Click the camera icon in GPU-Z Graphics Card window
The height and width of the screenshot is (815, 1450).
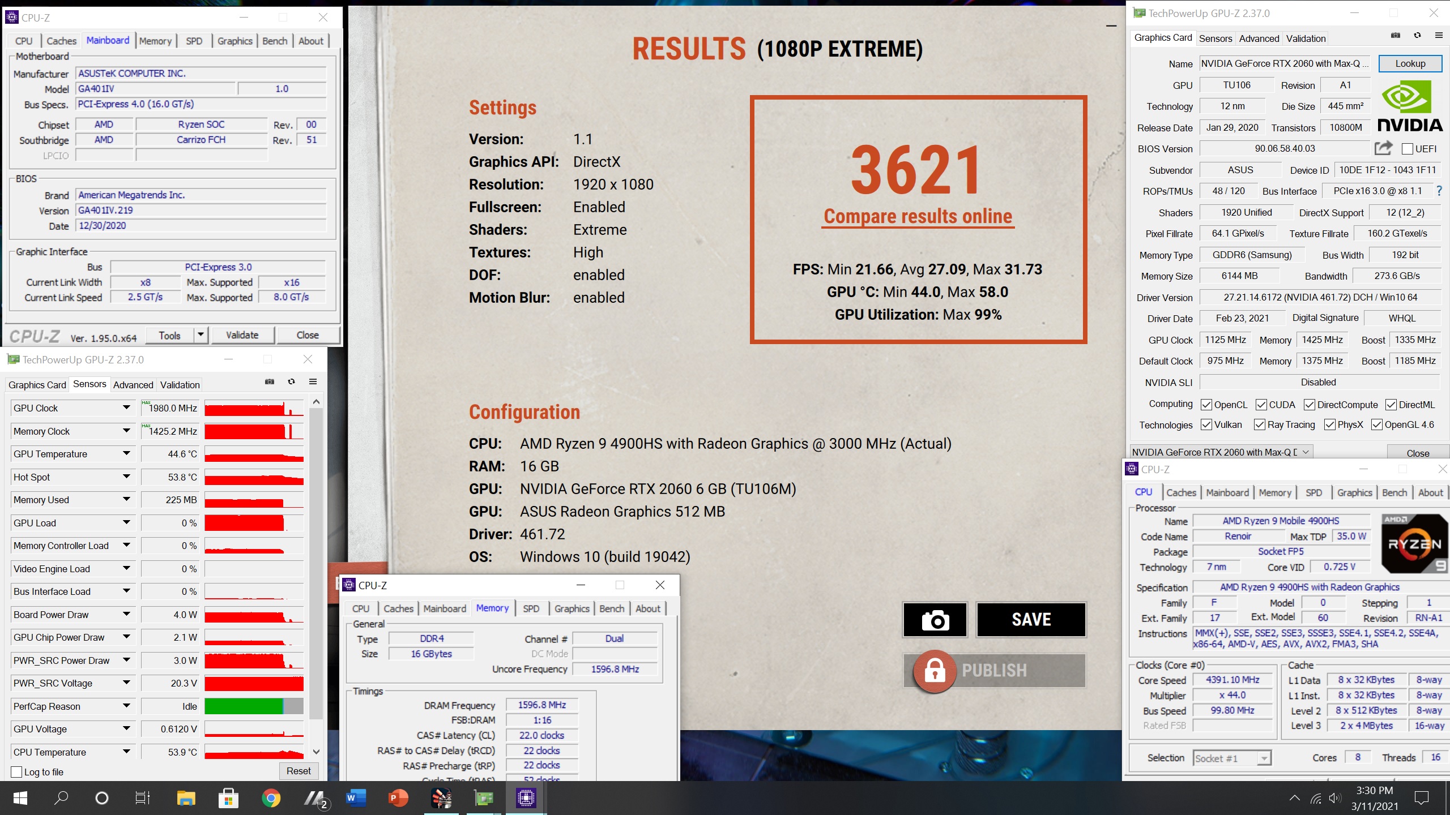(1396, 35)
